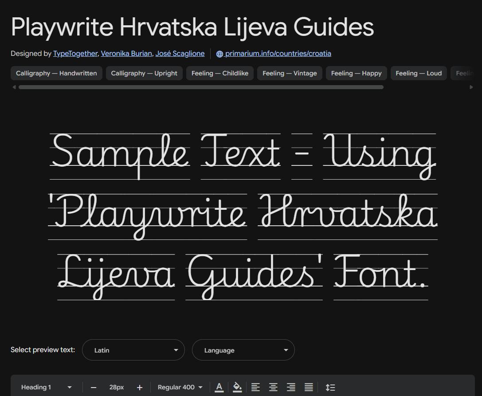Viewport: 482px width, 396px height.
Task: Click the horizontal tag scrollbar thumb
Action: click(201, 87)
